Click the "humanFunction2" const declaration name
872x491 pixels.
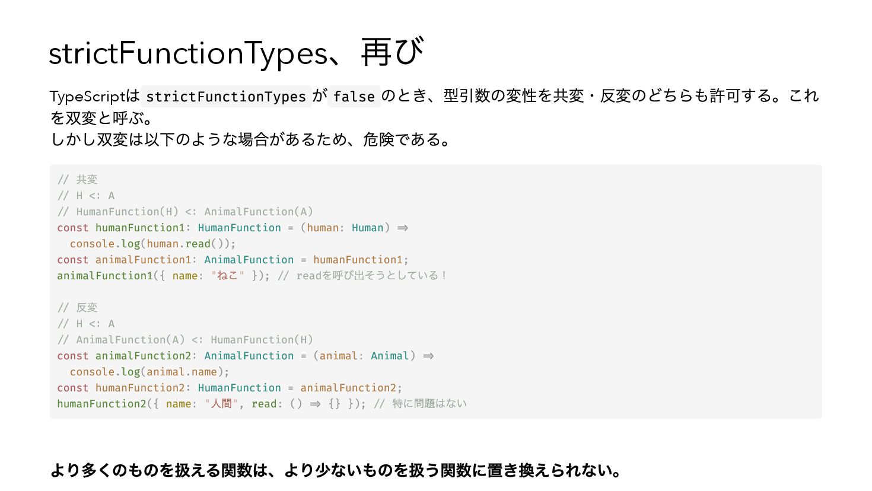click(140, 388)
